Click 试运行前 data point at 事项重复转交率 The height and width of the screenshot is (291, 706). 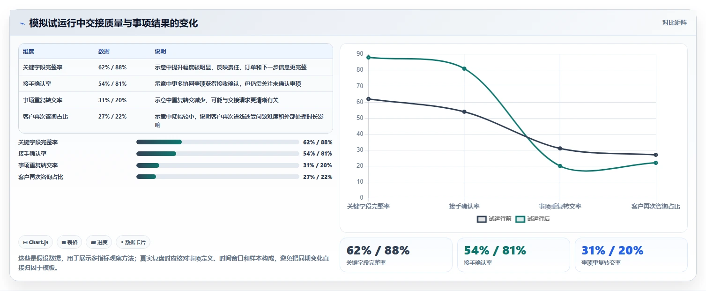pos(560,149)
